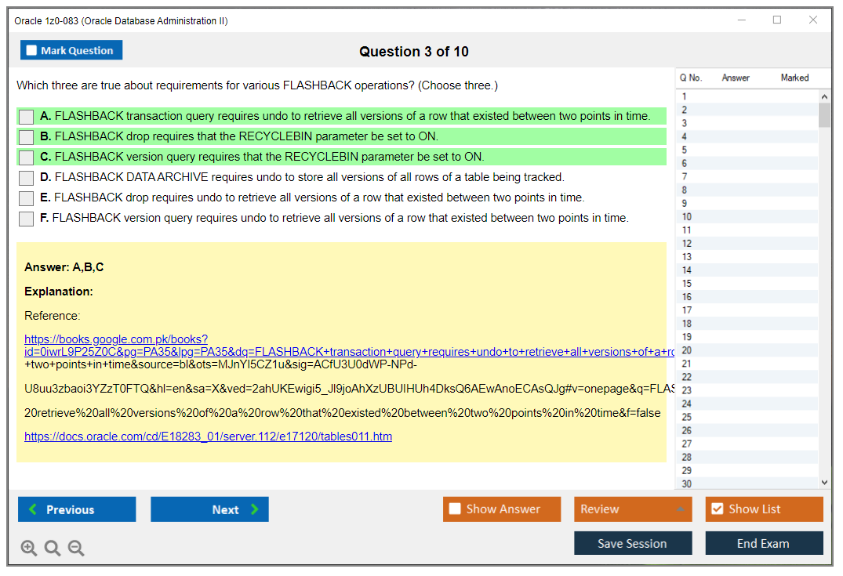Toggle the Show Answer control
The width and height of the screenshot is (843, 576).
pyautogui.click(x=502, y=509)
